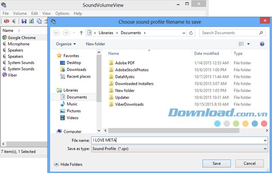272x173 pixels.
Task: Open the Options menu
Action: point(62,13)
